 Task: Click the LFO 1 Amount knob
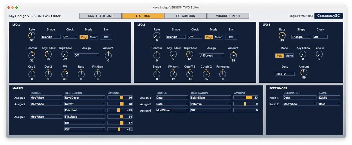point(108,55)
